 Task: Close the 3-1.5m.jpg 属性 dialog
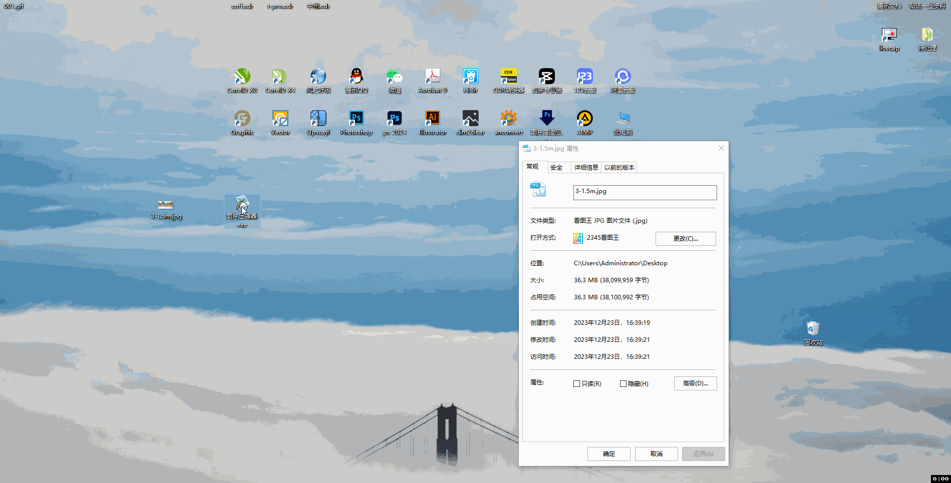[x=721, y=148]
